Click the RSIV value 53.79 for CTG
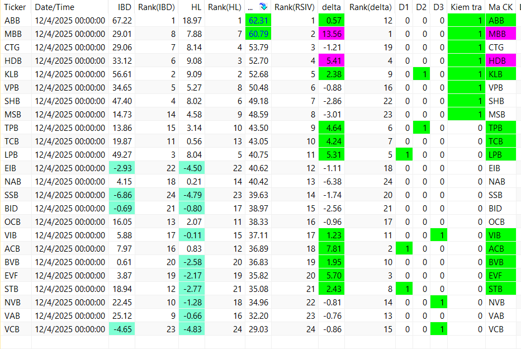The image size is (521, 349). pos(258,48)
